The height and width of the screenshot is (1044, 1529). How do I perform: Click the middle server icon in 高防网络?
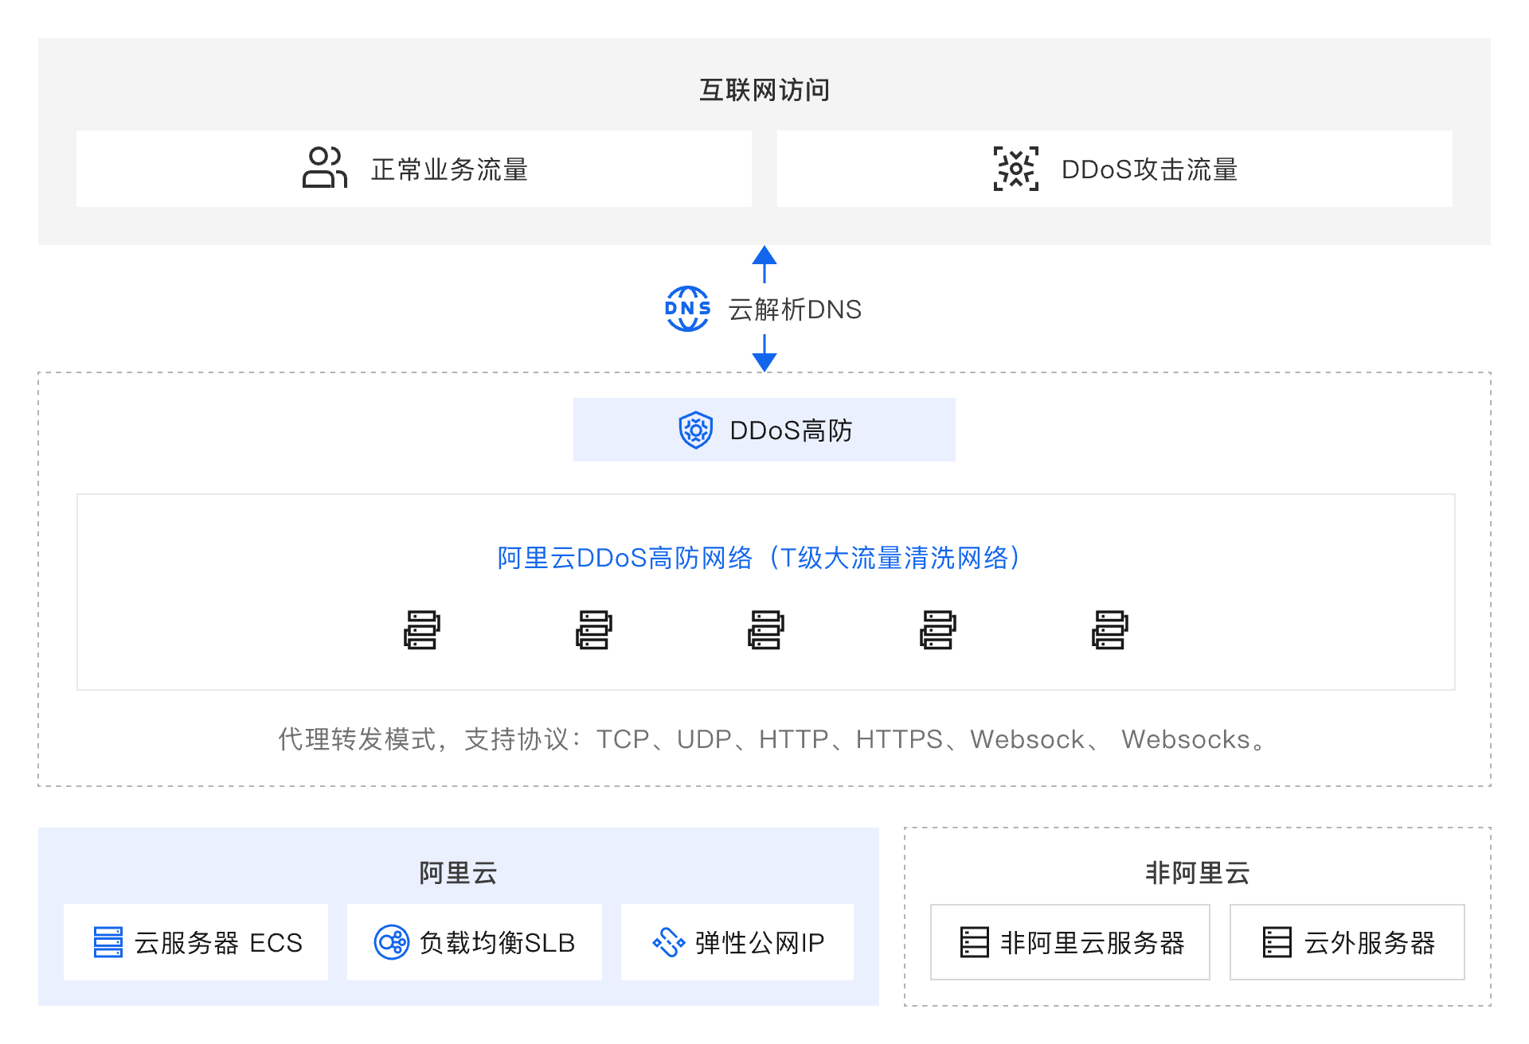click(x=765, y=630)
